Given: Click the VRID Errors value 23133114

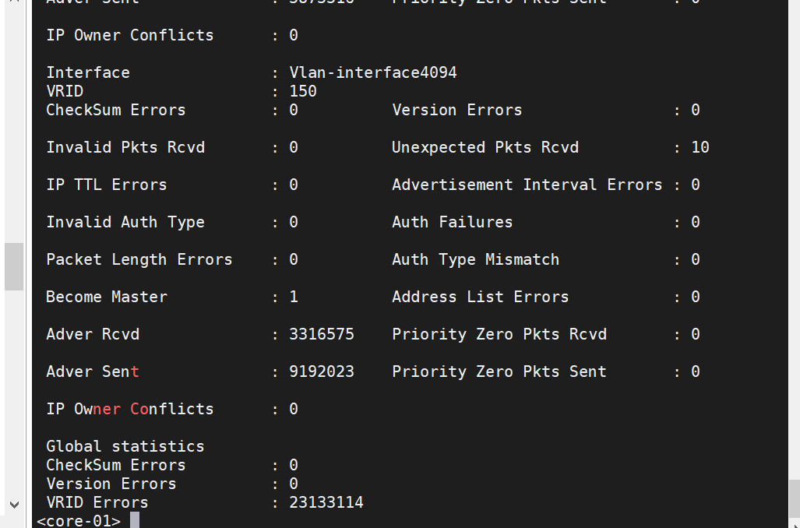Looking at the screenshot, I should tap(326, 502).
